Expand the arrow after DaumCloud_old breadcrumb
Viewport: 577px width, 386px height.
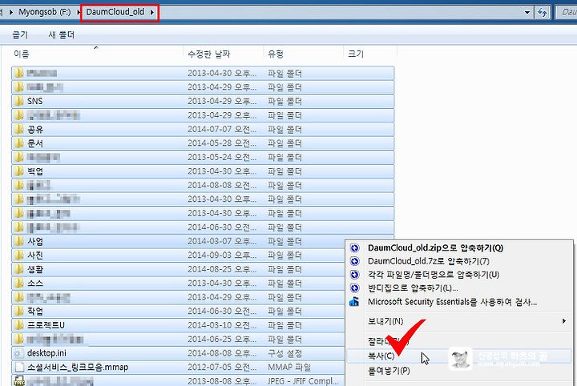pyautogui.click(x=152, y=13)
